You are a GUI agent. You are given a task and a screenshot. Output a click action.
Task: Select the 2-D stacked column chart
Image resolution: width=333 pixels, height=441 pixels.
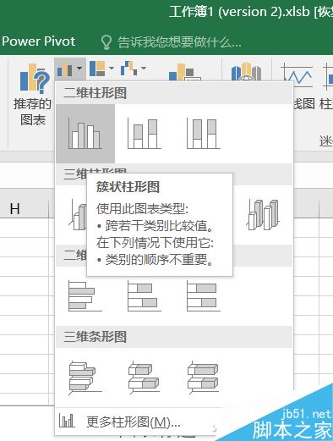(145, 134)
